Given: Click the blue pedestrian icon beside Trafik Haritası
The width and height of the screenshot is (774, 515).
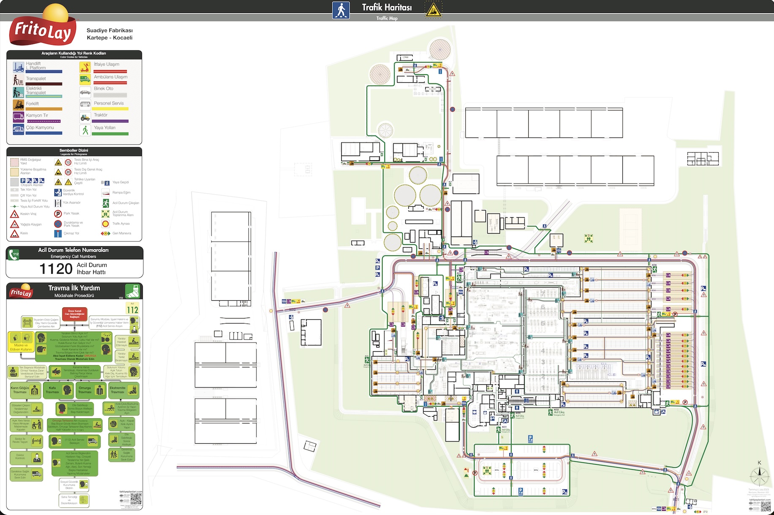Looking at the screenshot, I should coord(340,10).
